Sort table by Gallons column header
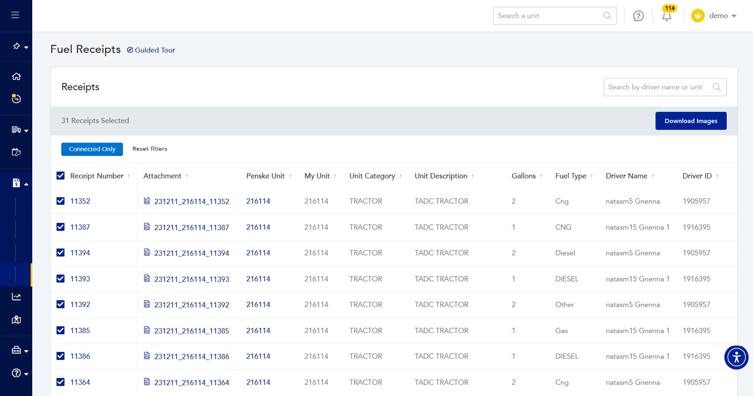 coord(524,176)
